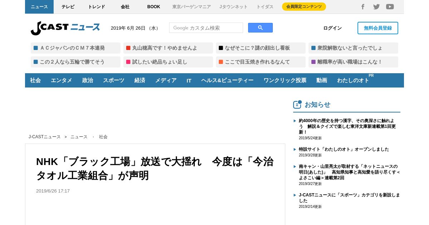
Task: Switch to the ニュース top tab
Action: 39,7
